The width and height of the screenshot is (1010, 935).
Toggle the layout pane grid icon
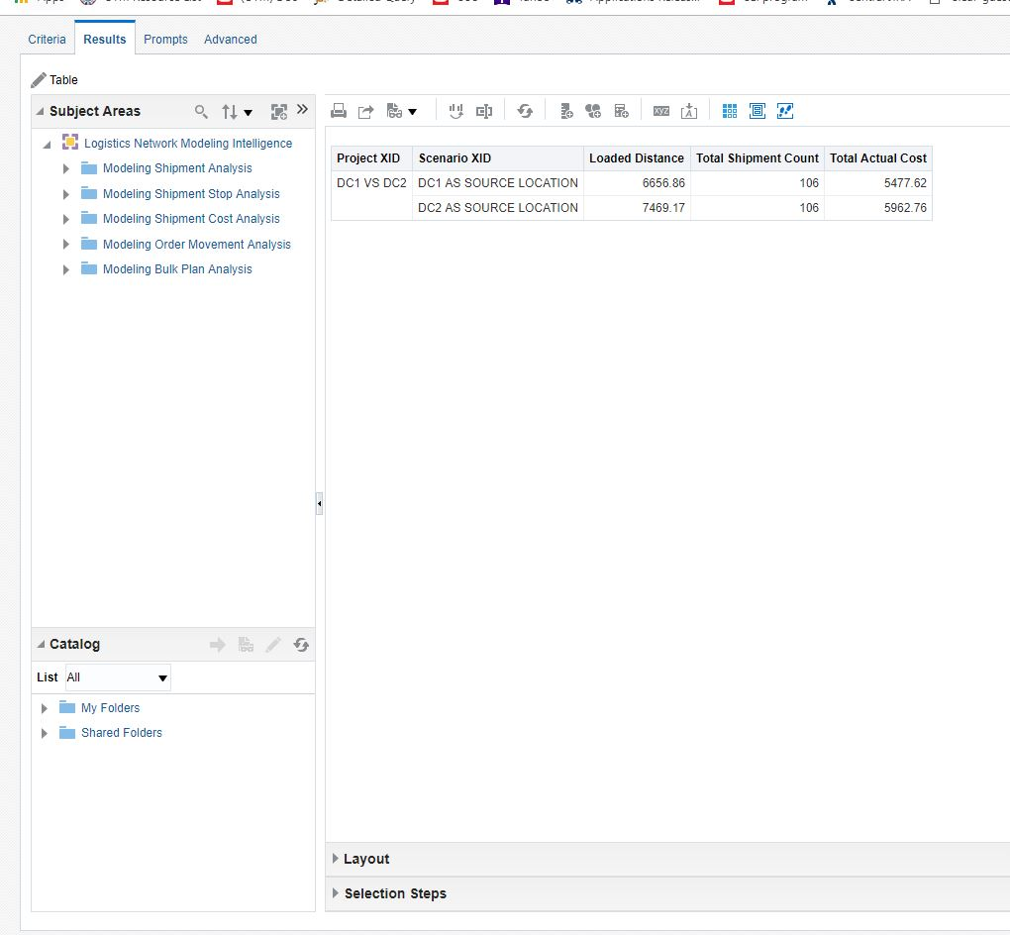[729, 111]
